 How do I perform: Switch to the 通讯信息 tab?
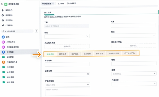point(87,54)
